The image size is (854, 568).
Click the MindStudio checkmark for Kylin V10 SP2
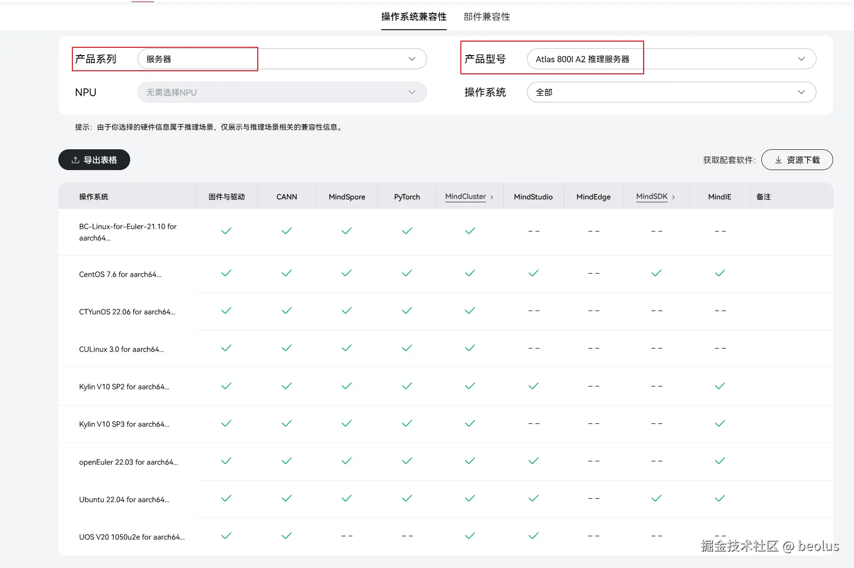pyautogui.click(x=533, y=386)
